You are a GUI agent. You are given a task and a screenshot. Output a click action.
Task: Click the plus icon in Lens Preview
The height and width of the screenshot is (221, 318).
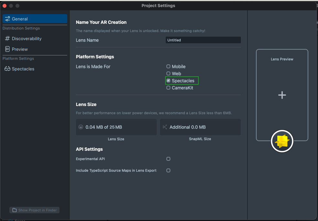tap(282, 95)
